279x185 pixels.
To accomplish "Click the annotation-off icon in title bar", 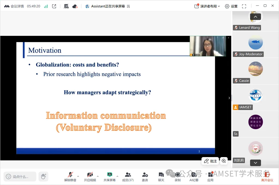I will [66, 6].
